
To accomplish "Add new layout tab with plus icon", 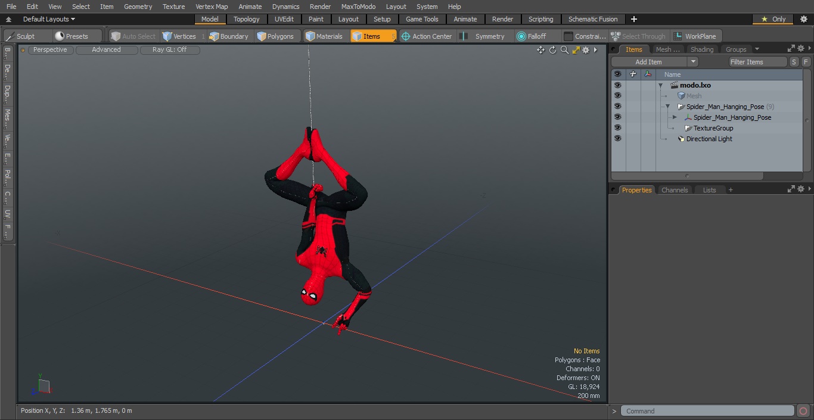I will tap(633, 19).
